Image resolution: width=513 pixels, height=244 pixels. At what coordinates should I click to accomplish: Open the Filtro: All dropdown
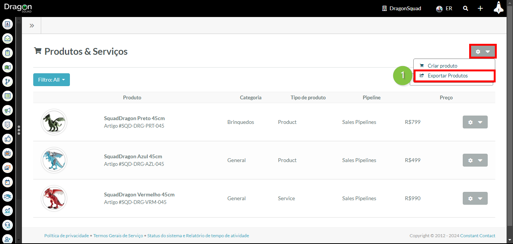[51, 80]
